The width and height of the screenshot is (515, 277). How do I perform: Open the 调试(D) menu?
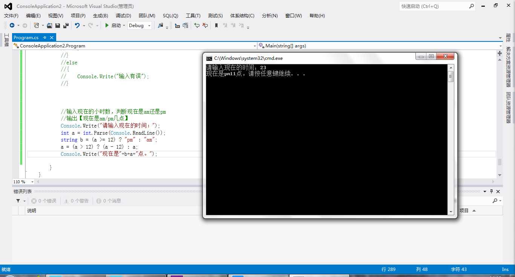(123, 15)
